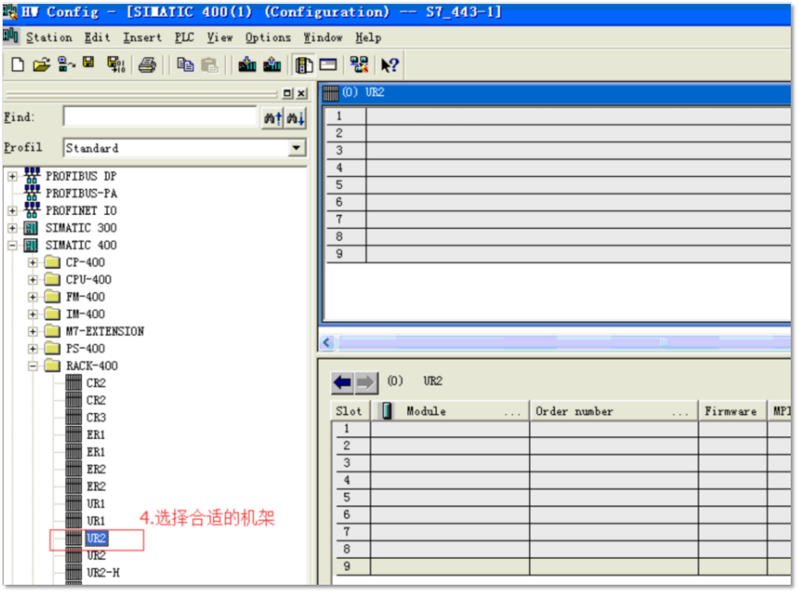799x593 pixels.
Task: Open the Profil Standard dropdown
Action: (x=297, y=148)
